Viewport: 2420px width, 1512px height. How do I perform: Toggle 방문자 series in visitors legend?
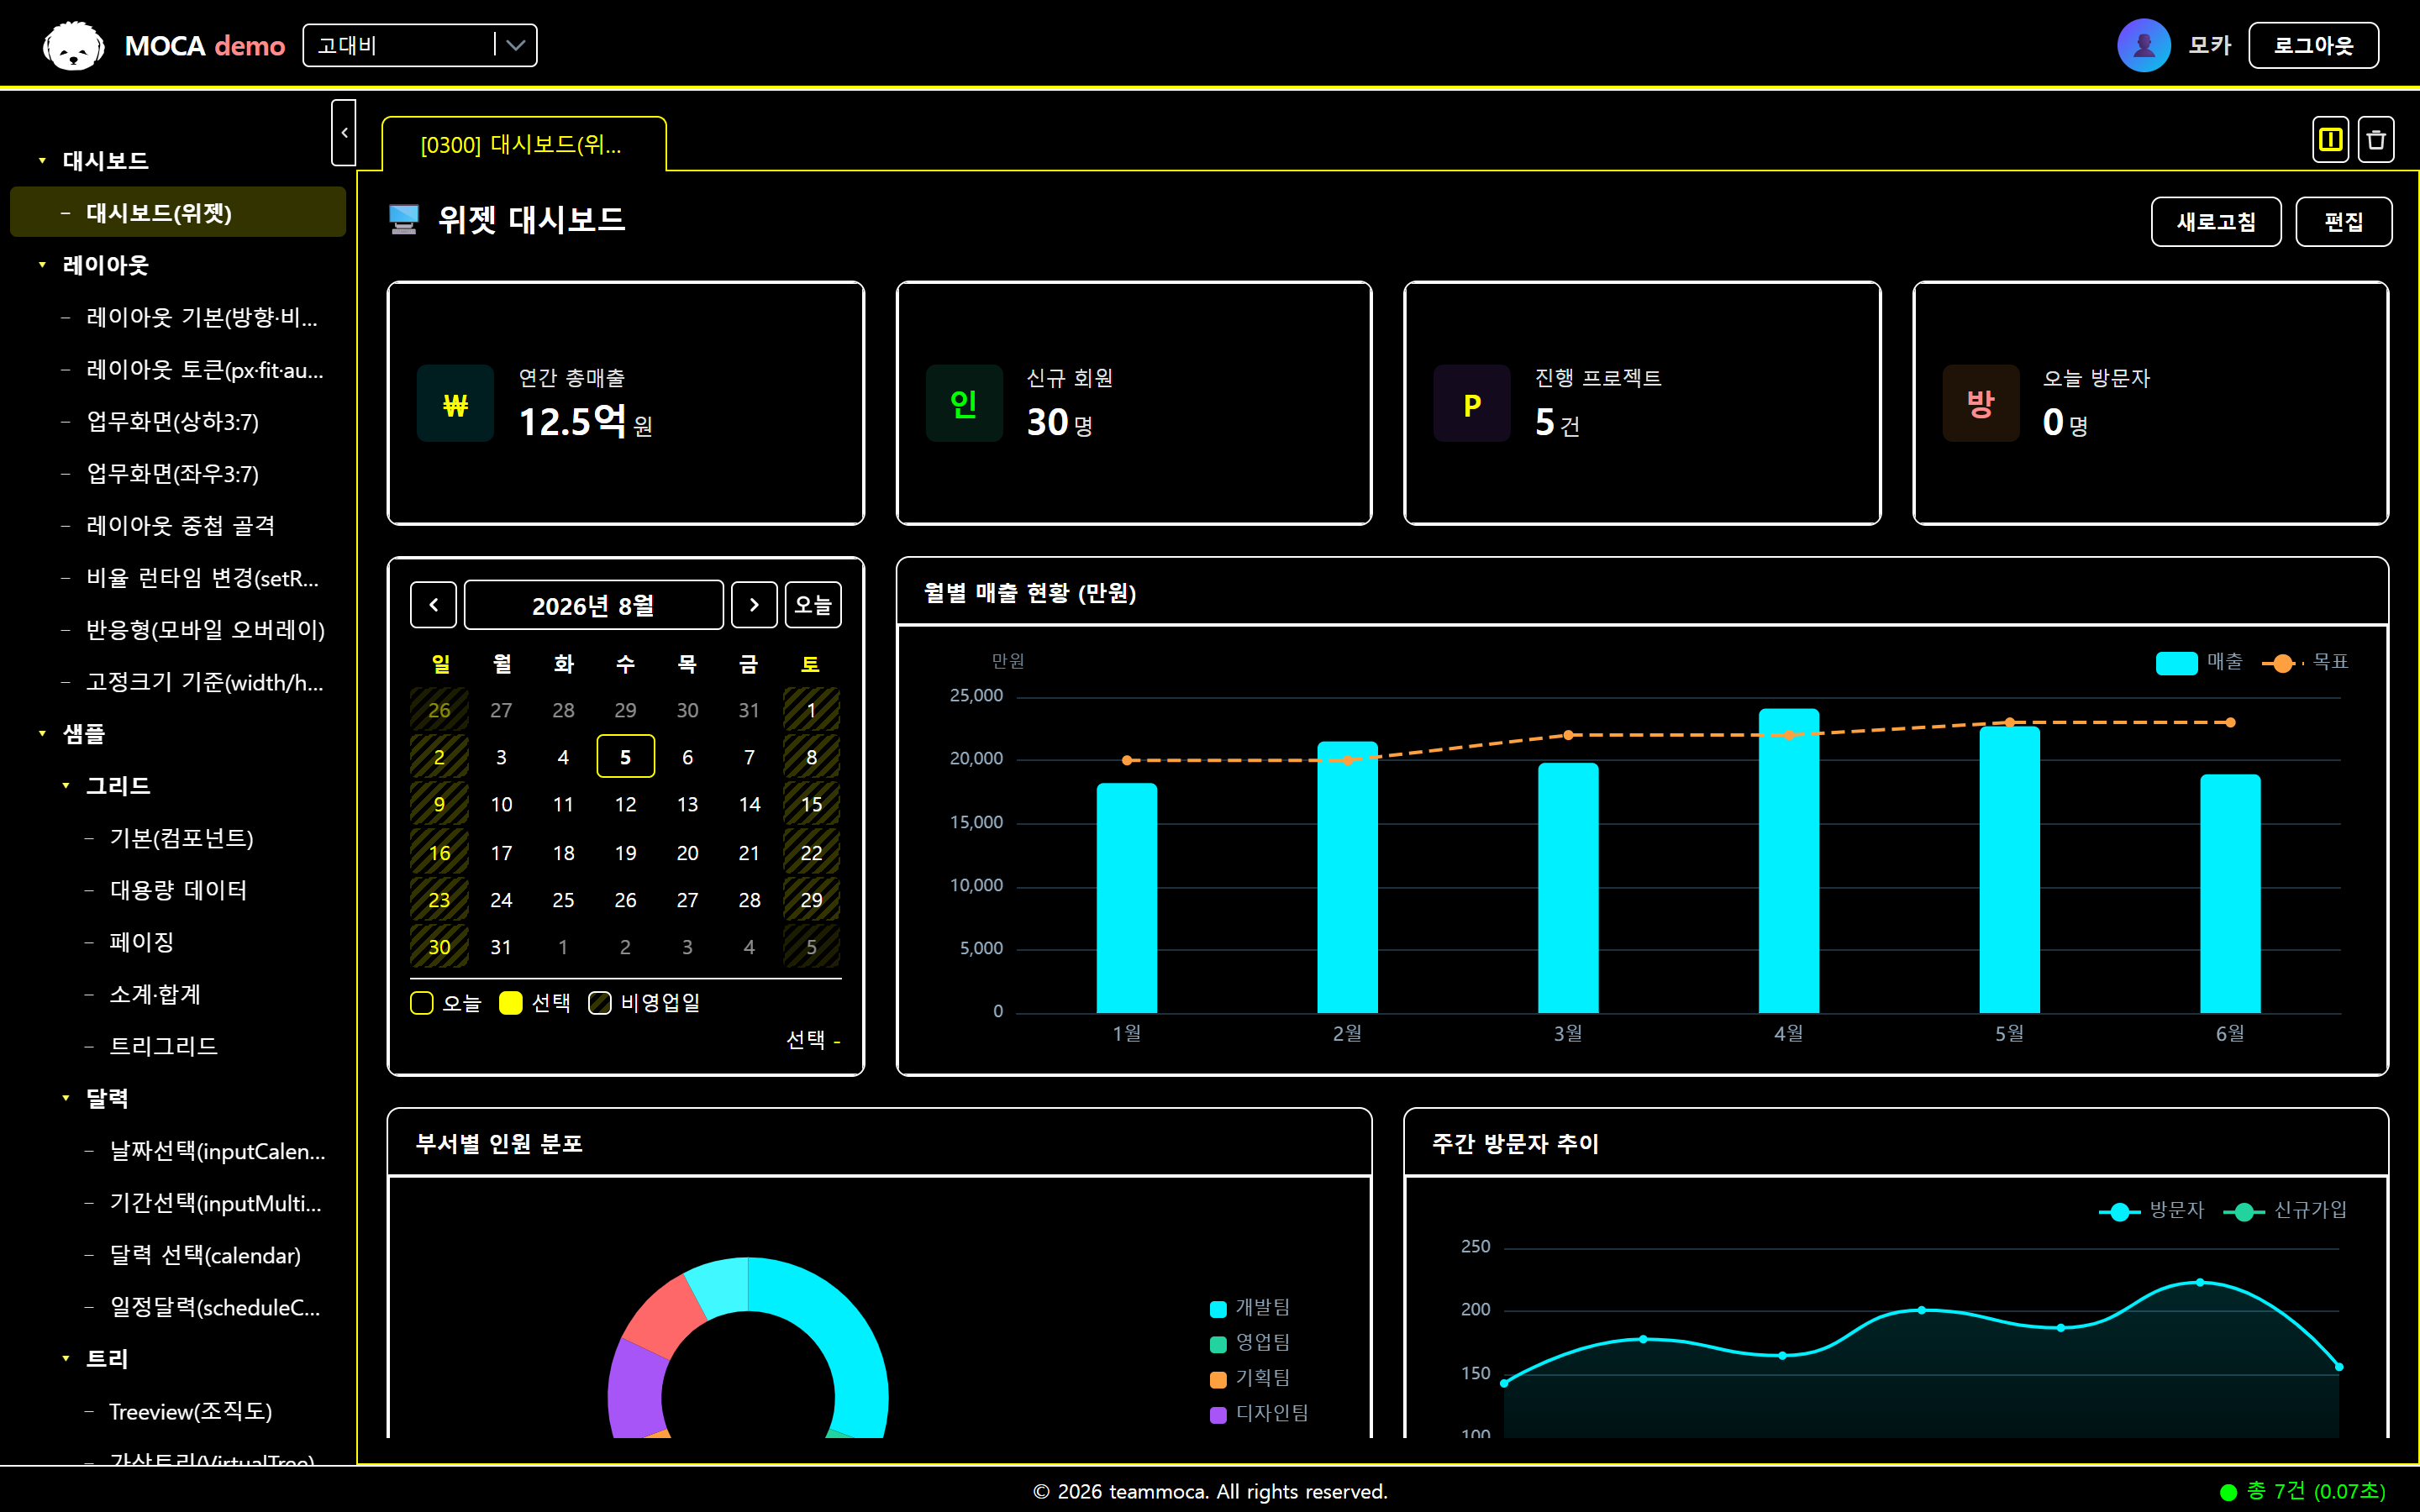(x=2151, y=1211)
